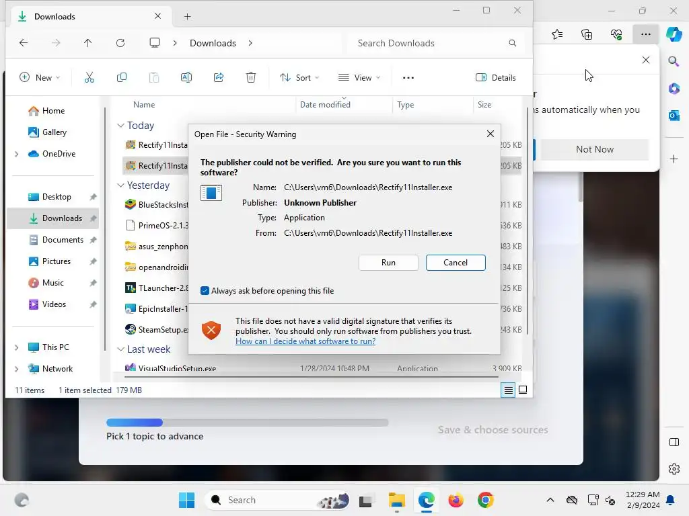Click Cancel in the Security Warning dialog
Viewport: 689px width, 516px height.
pyautogui.click(x=456, y=263)
